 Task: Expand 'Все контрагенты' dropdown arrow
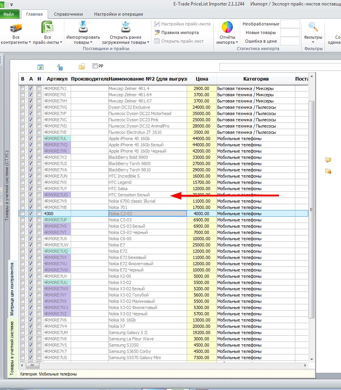pos(30,43)
